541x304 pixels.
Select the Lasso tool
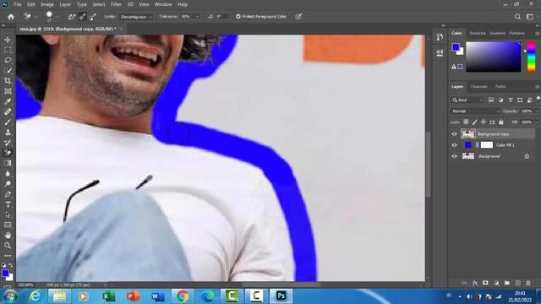click(x=8, y=60)
